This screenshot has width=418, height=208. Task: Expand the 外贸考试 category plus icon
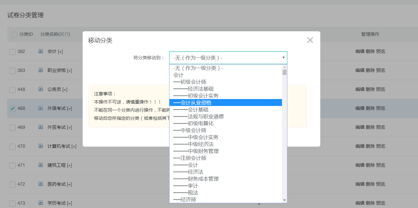[x=40, y=127]
